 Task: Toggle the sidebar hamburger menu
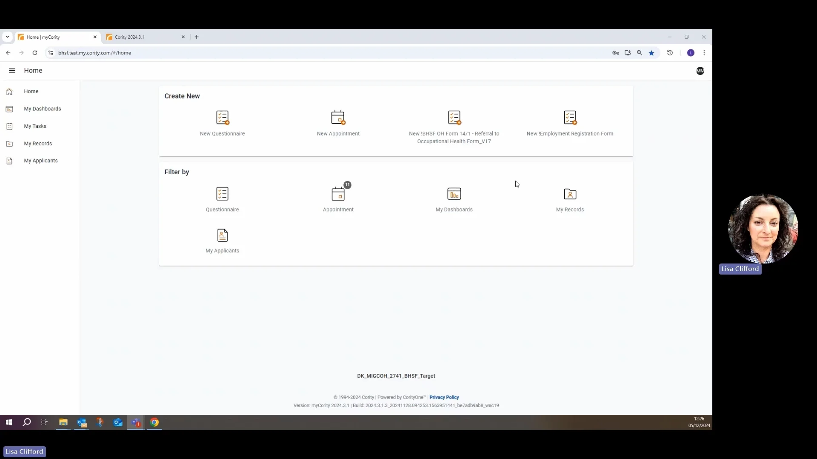(12, 71)
